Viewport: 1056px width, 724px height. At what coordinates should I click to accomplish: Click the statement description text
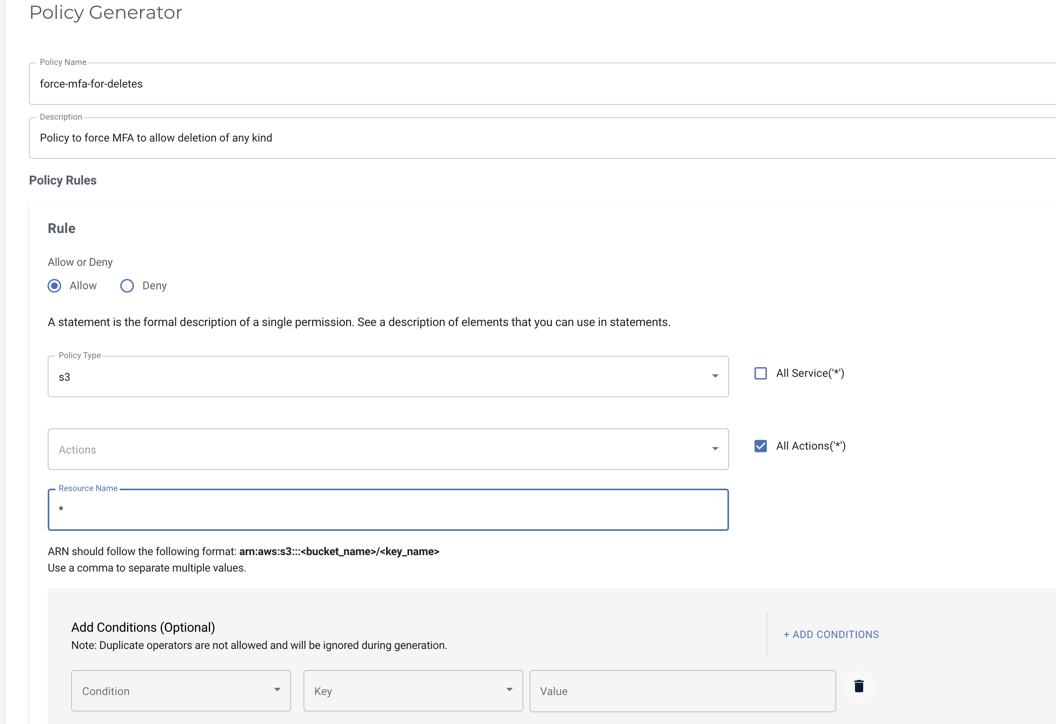pyautogui.click(x=359, y=322)
